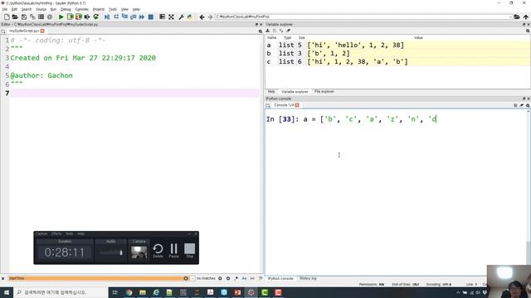Step over current line debug icon
The height and width of the screenshot is (298, 531).
[x=116, y=17]
